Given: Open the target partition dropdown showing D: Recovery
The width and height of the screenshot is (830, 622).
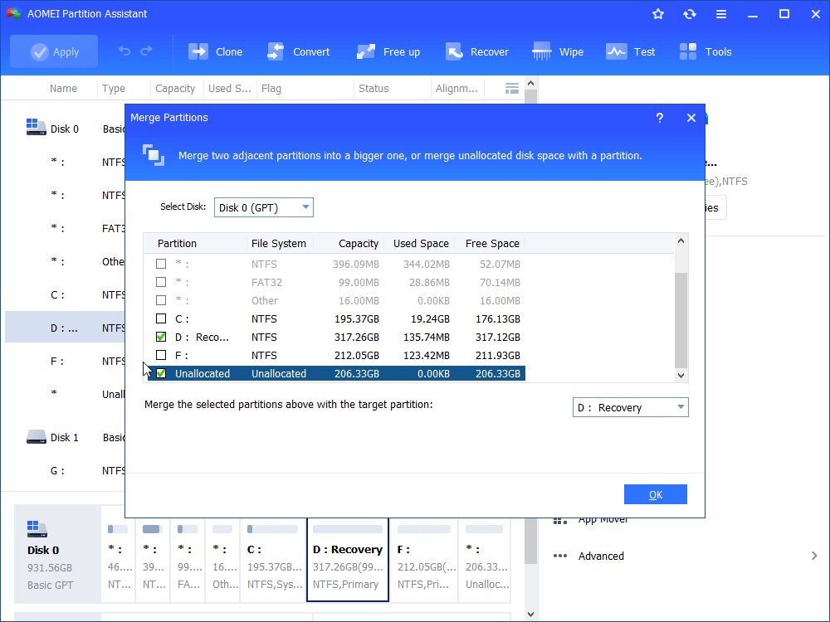Looking at the screenshot, I should coord(631,407).
